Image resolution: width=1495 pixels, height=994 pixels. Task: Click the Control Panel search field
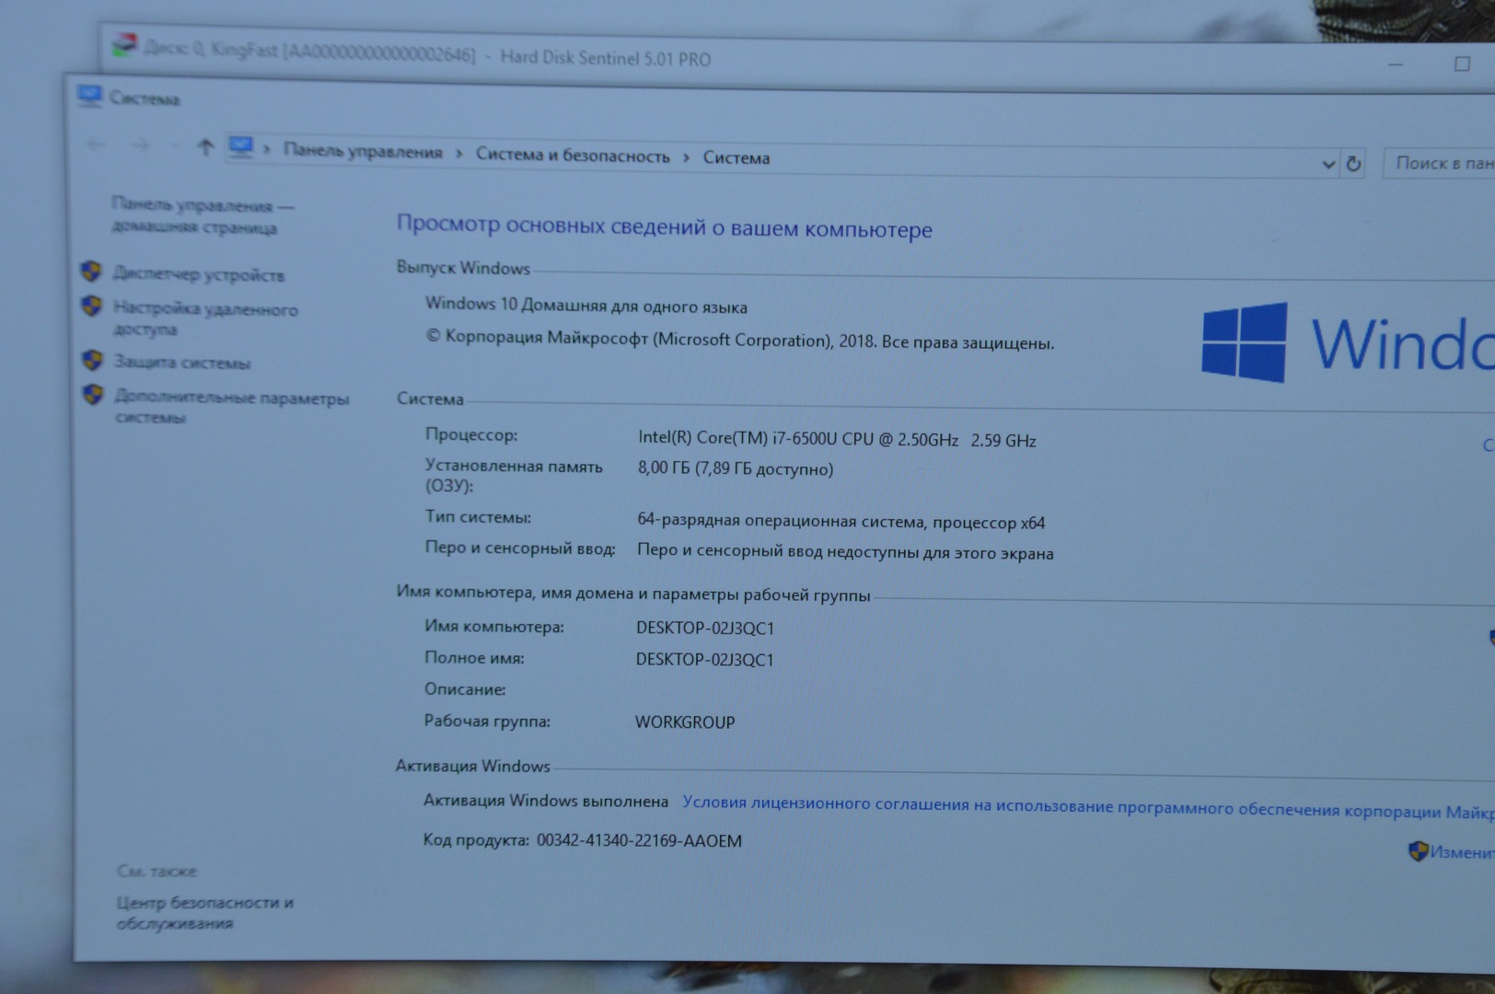[1441, 164]
